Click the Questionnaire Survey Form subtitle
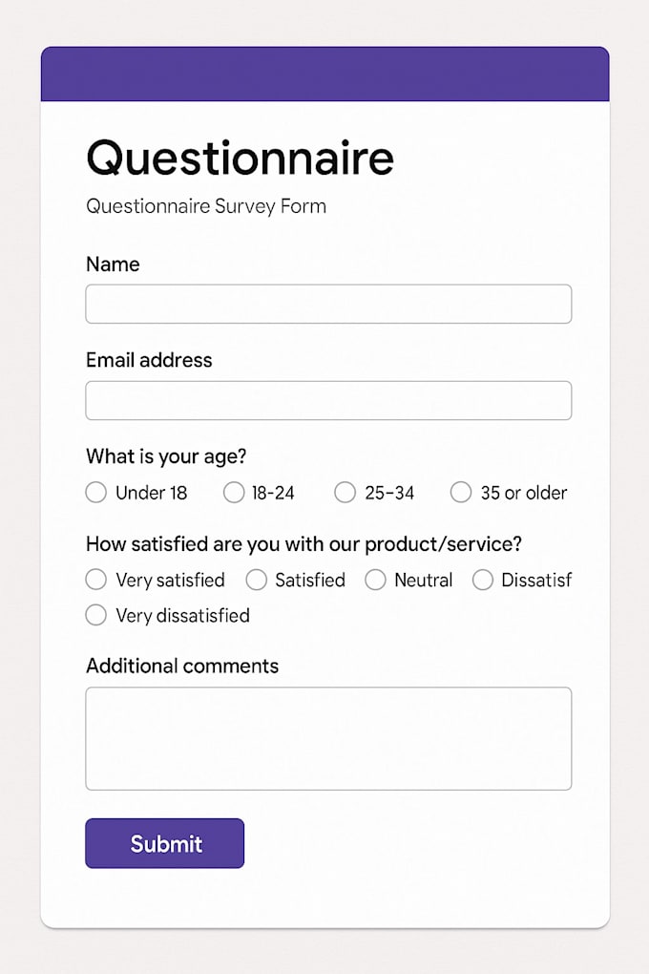Viewport: 649px width, 974px height. [x=205, y=206]
